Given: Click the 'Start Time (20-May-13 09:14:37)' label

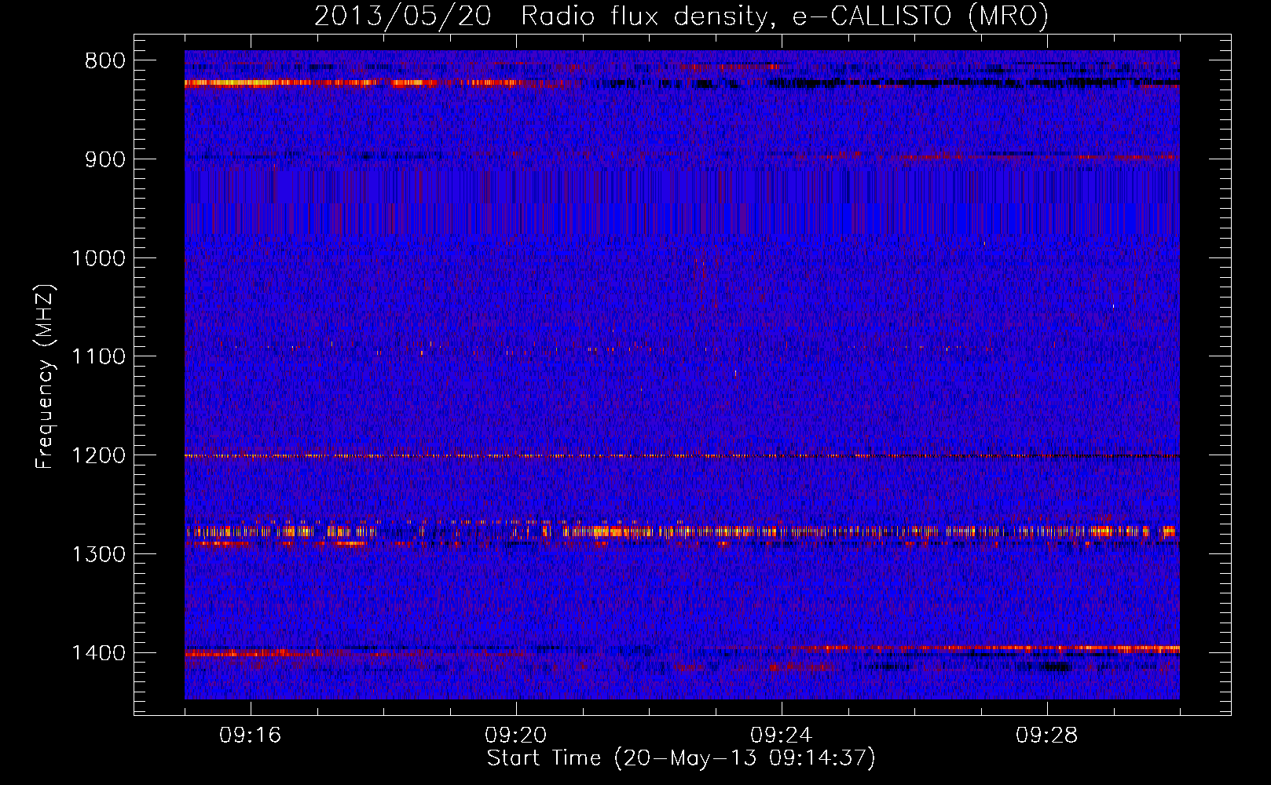Looking at the screenshot, I should 681,758.
